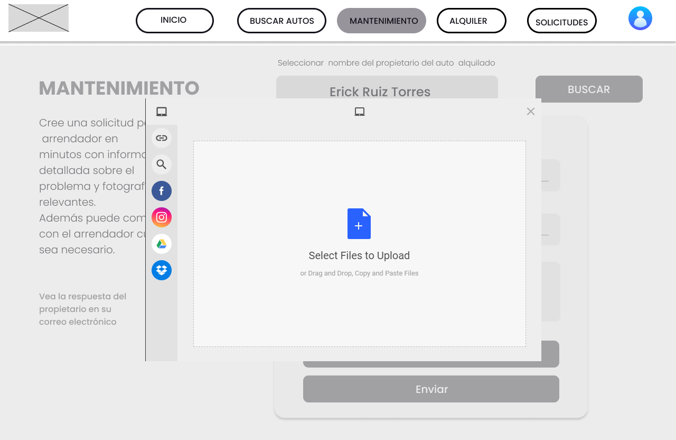Screen dimensions: 676x440
Task: Click the blue add-file icon
Action: tap(359, 224)
